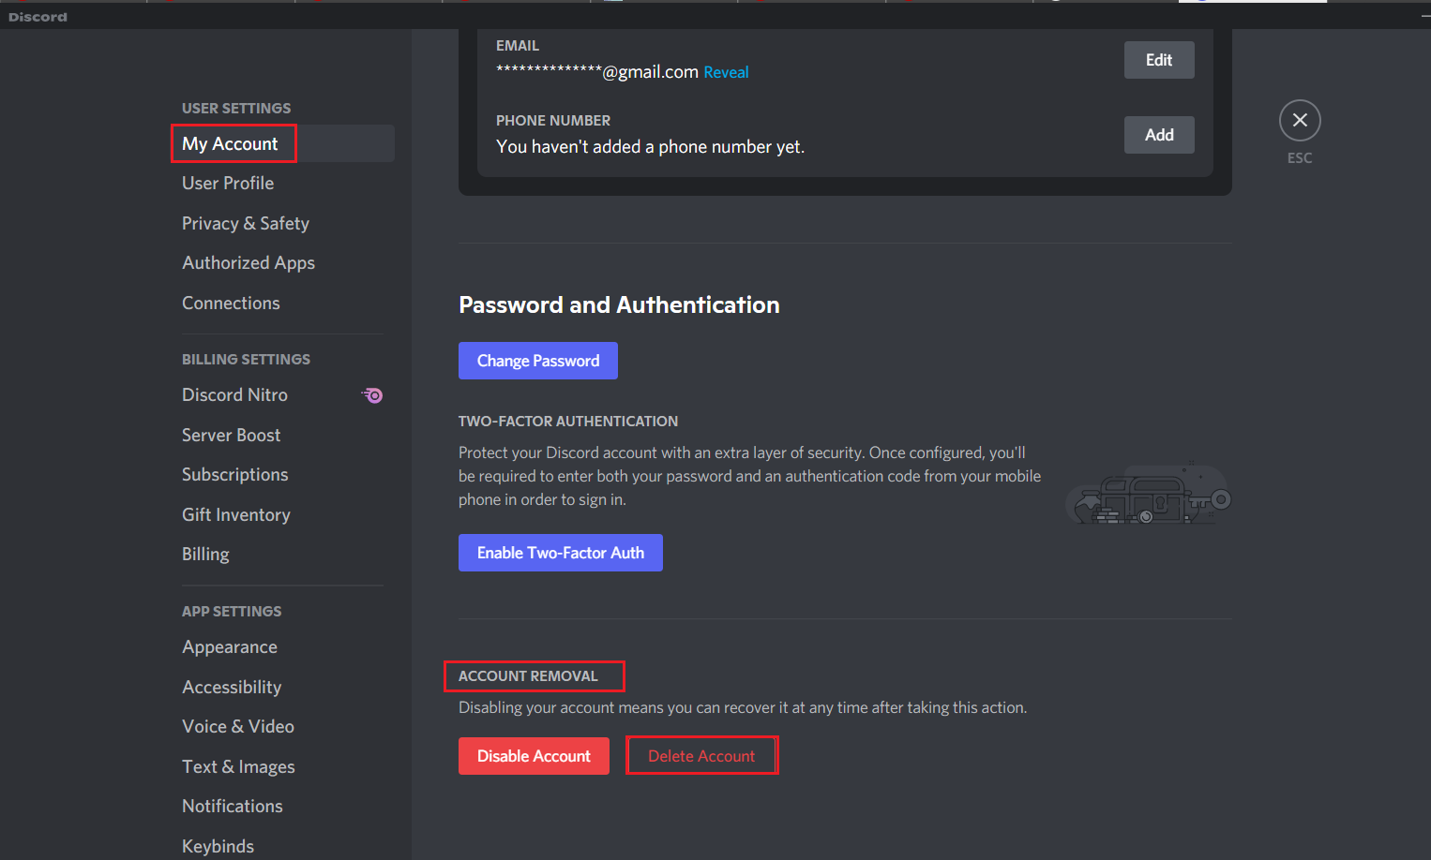The height and width of the screenshot is (860, 1431).
Task: Click the Change Password button
Action: click(x=538, y=361)
